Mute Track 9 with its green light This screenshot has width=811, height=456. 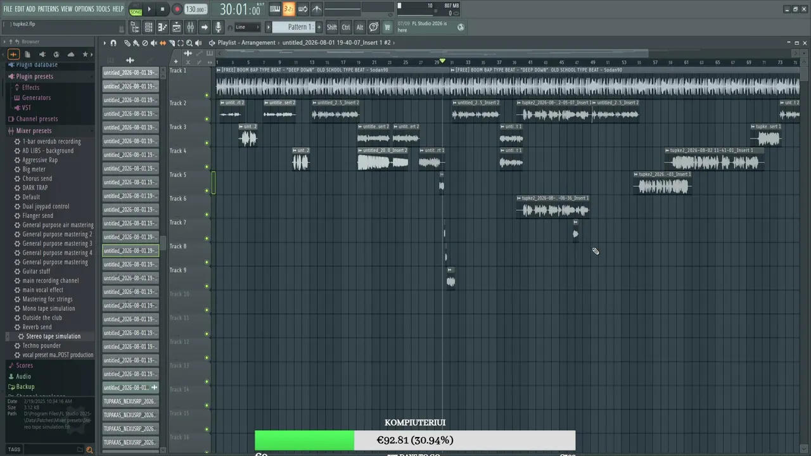(207, 286)
